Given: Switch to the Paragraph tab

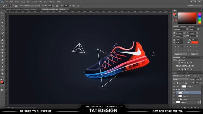Looking at the screenshot, I should [x=183, y=26].
